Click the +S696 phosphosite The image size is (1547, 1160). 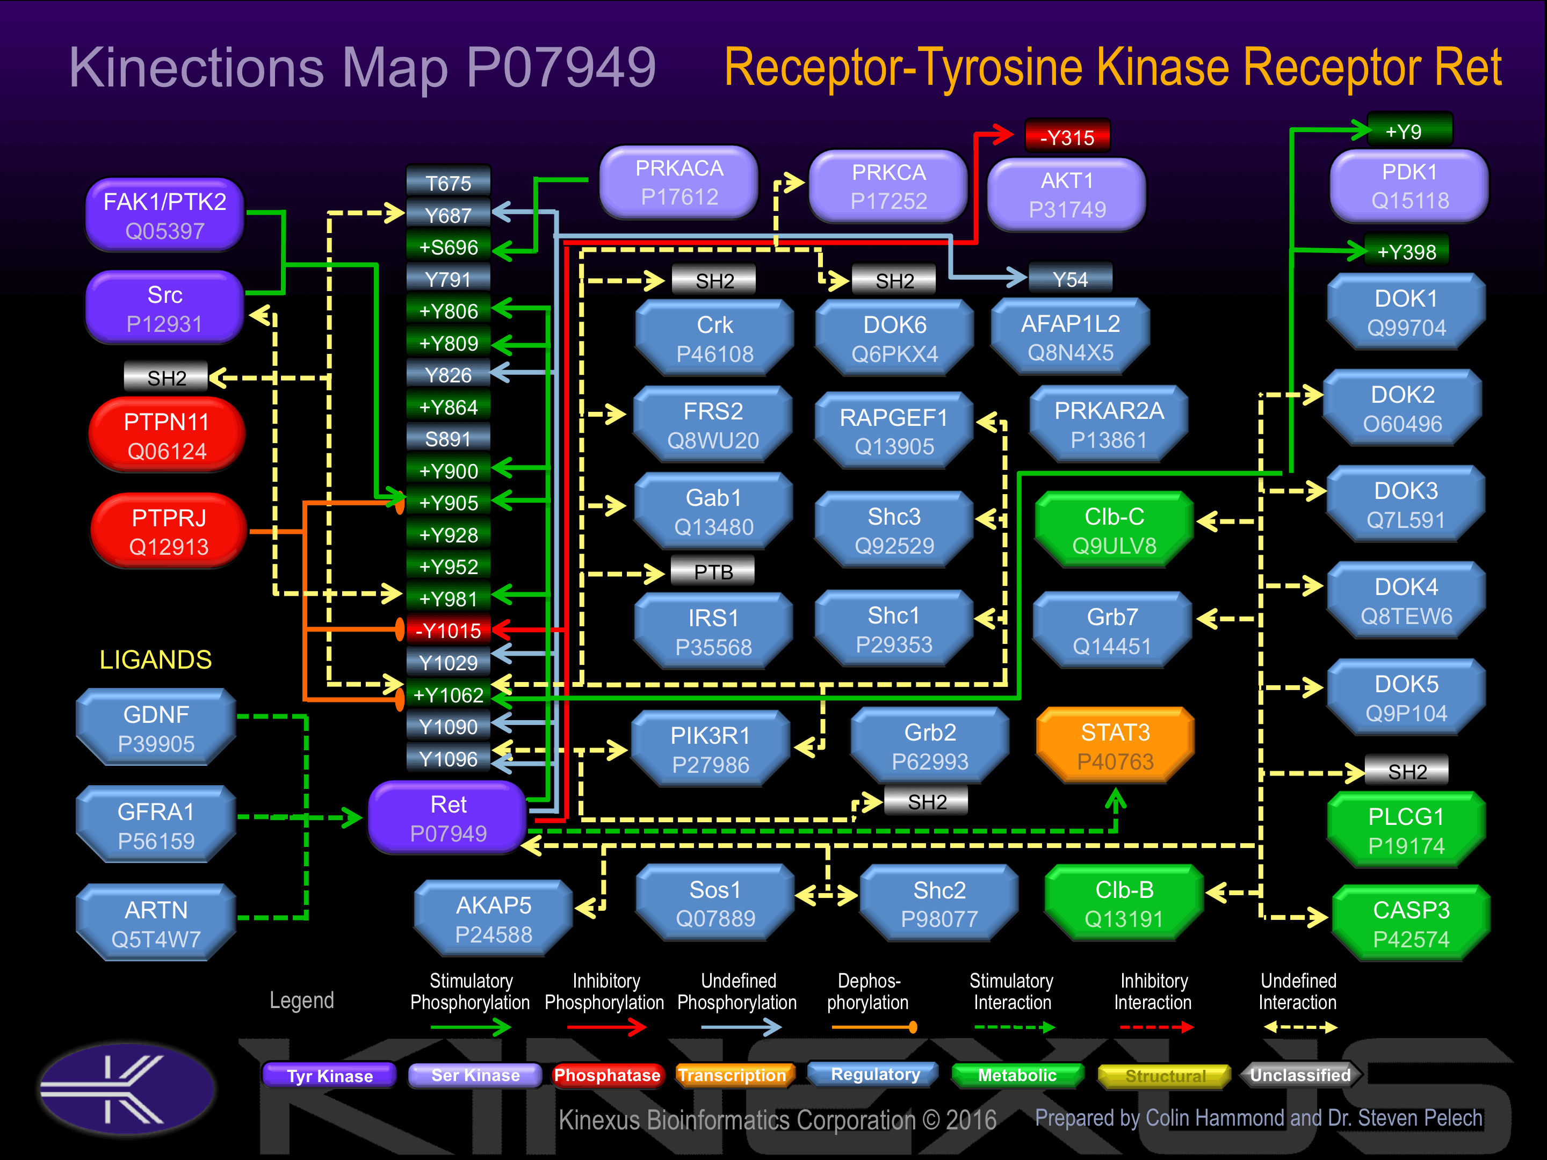pyautogui.click(x=449, y=247)
